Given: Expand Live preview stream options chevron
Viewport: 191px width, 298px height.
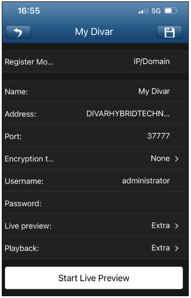Looking at the screenshot, I should (177, 226).
